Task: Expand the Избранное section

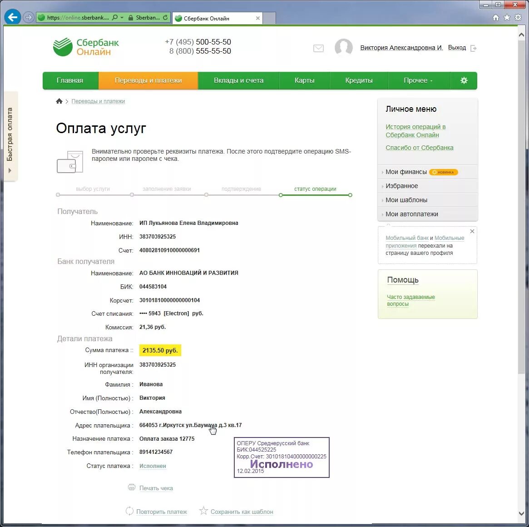Action: (x=427, y=186)
